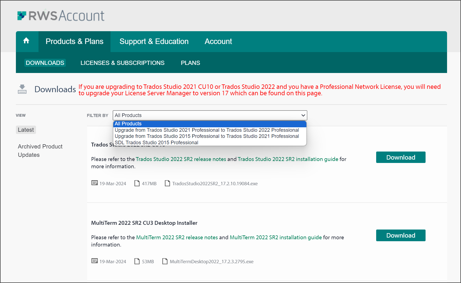Click the document icon beside TradosStudio2022SR2 exe name
The width and height of the screenshot is (461, 283).
tap(167, 183)
